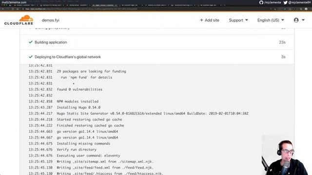Click log line 'found 0 vulnerabilities'
The image size is (312, 175).
[x=79, y=89]
